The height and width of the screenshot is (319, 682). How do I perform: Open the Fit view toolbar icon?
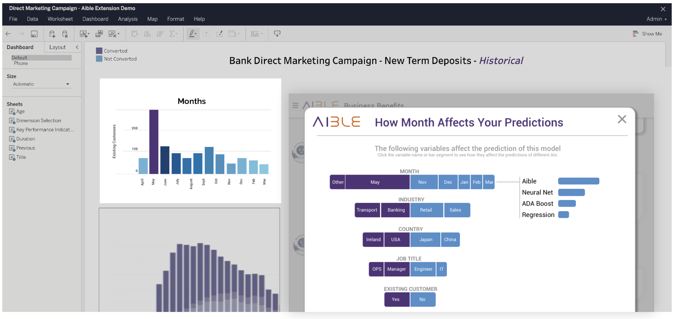[232, 34]
